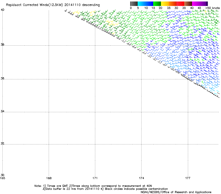Click the longitude label '171'
Screen dimensions: 221x194
(95, 178)
